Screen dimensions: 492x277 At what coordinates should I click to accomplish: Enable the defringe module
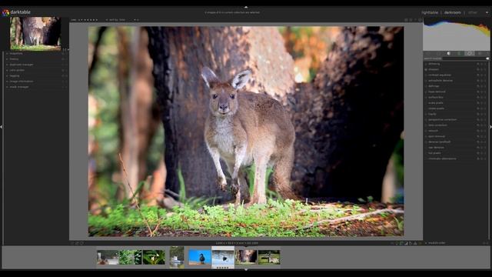(x=426, y=86)
